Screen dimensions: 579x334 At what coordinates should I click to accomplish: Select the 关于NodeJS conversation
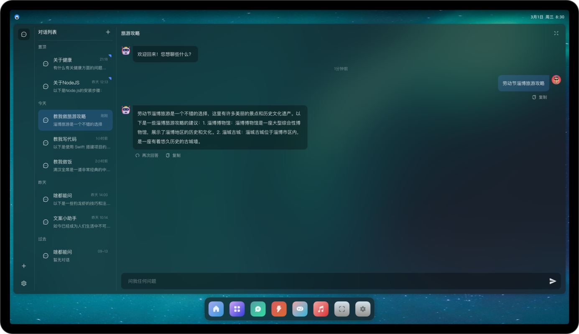pyautogui.click(x=75, y=86)
